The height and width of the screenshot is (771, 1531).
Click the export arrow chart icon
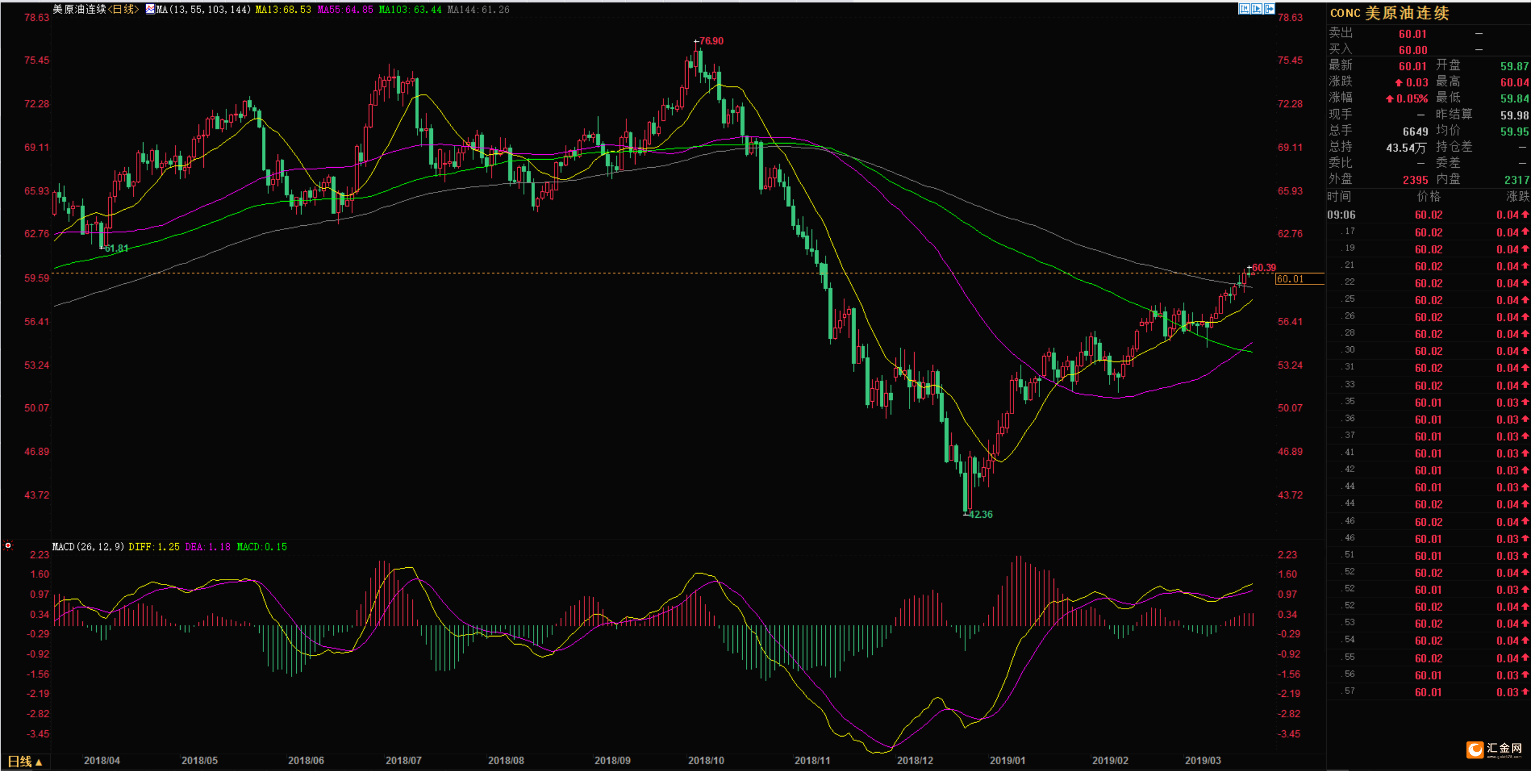tap(1269, 9)
